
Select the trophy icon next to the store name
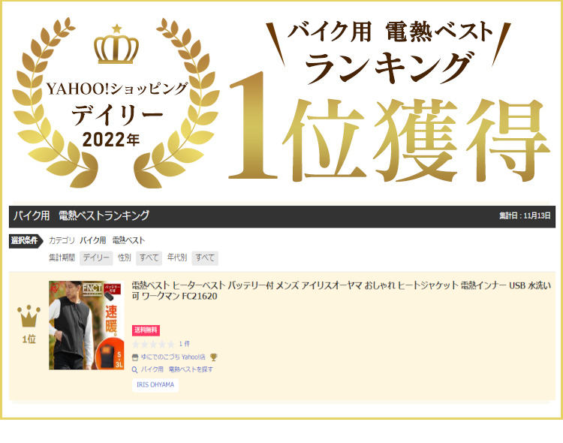coord(214,357)
